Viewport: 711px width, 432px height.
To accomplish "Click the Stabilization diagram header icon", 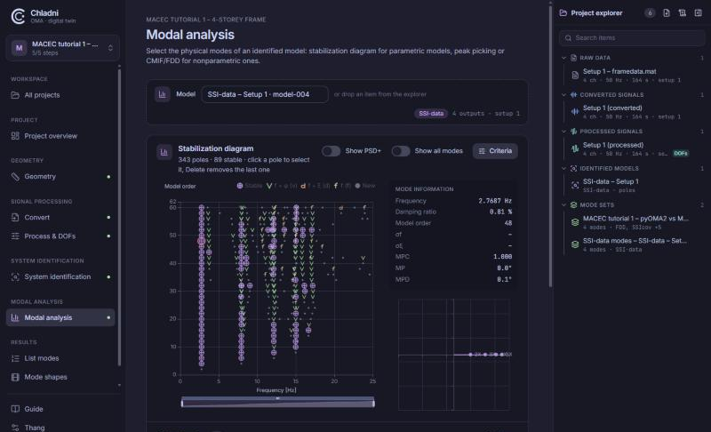I will 164,152.
